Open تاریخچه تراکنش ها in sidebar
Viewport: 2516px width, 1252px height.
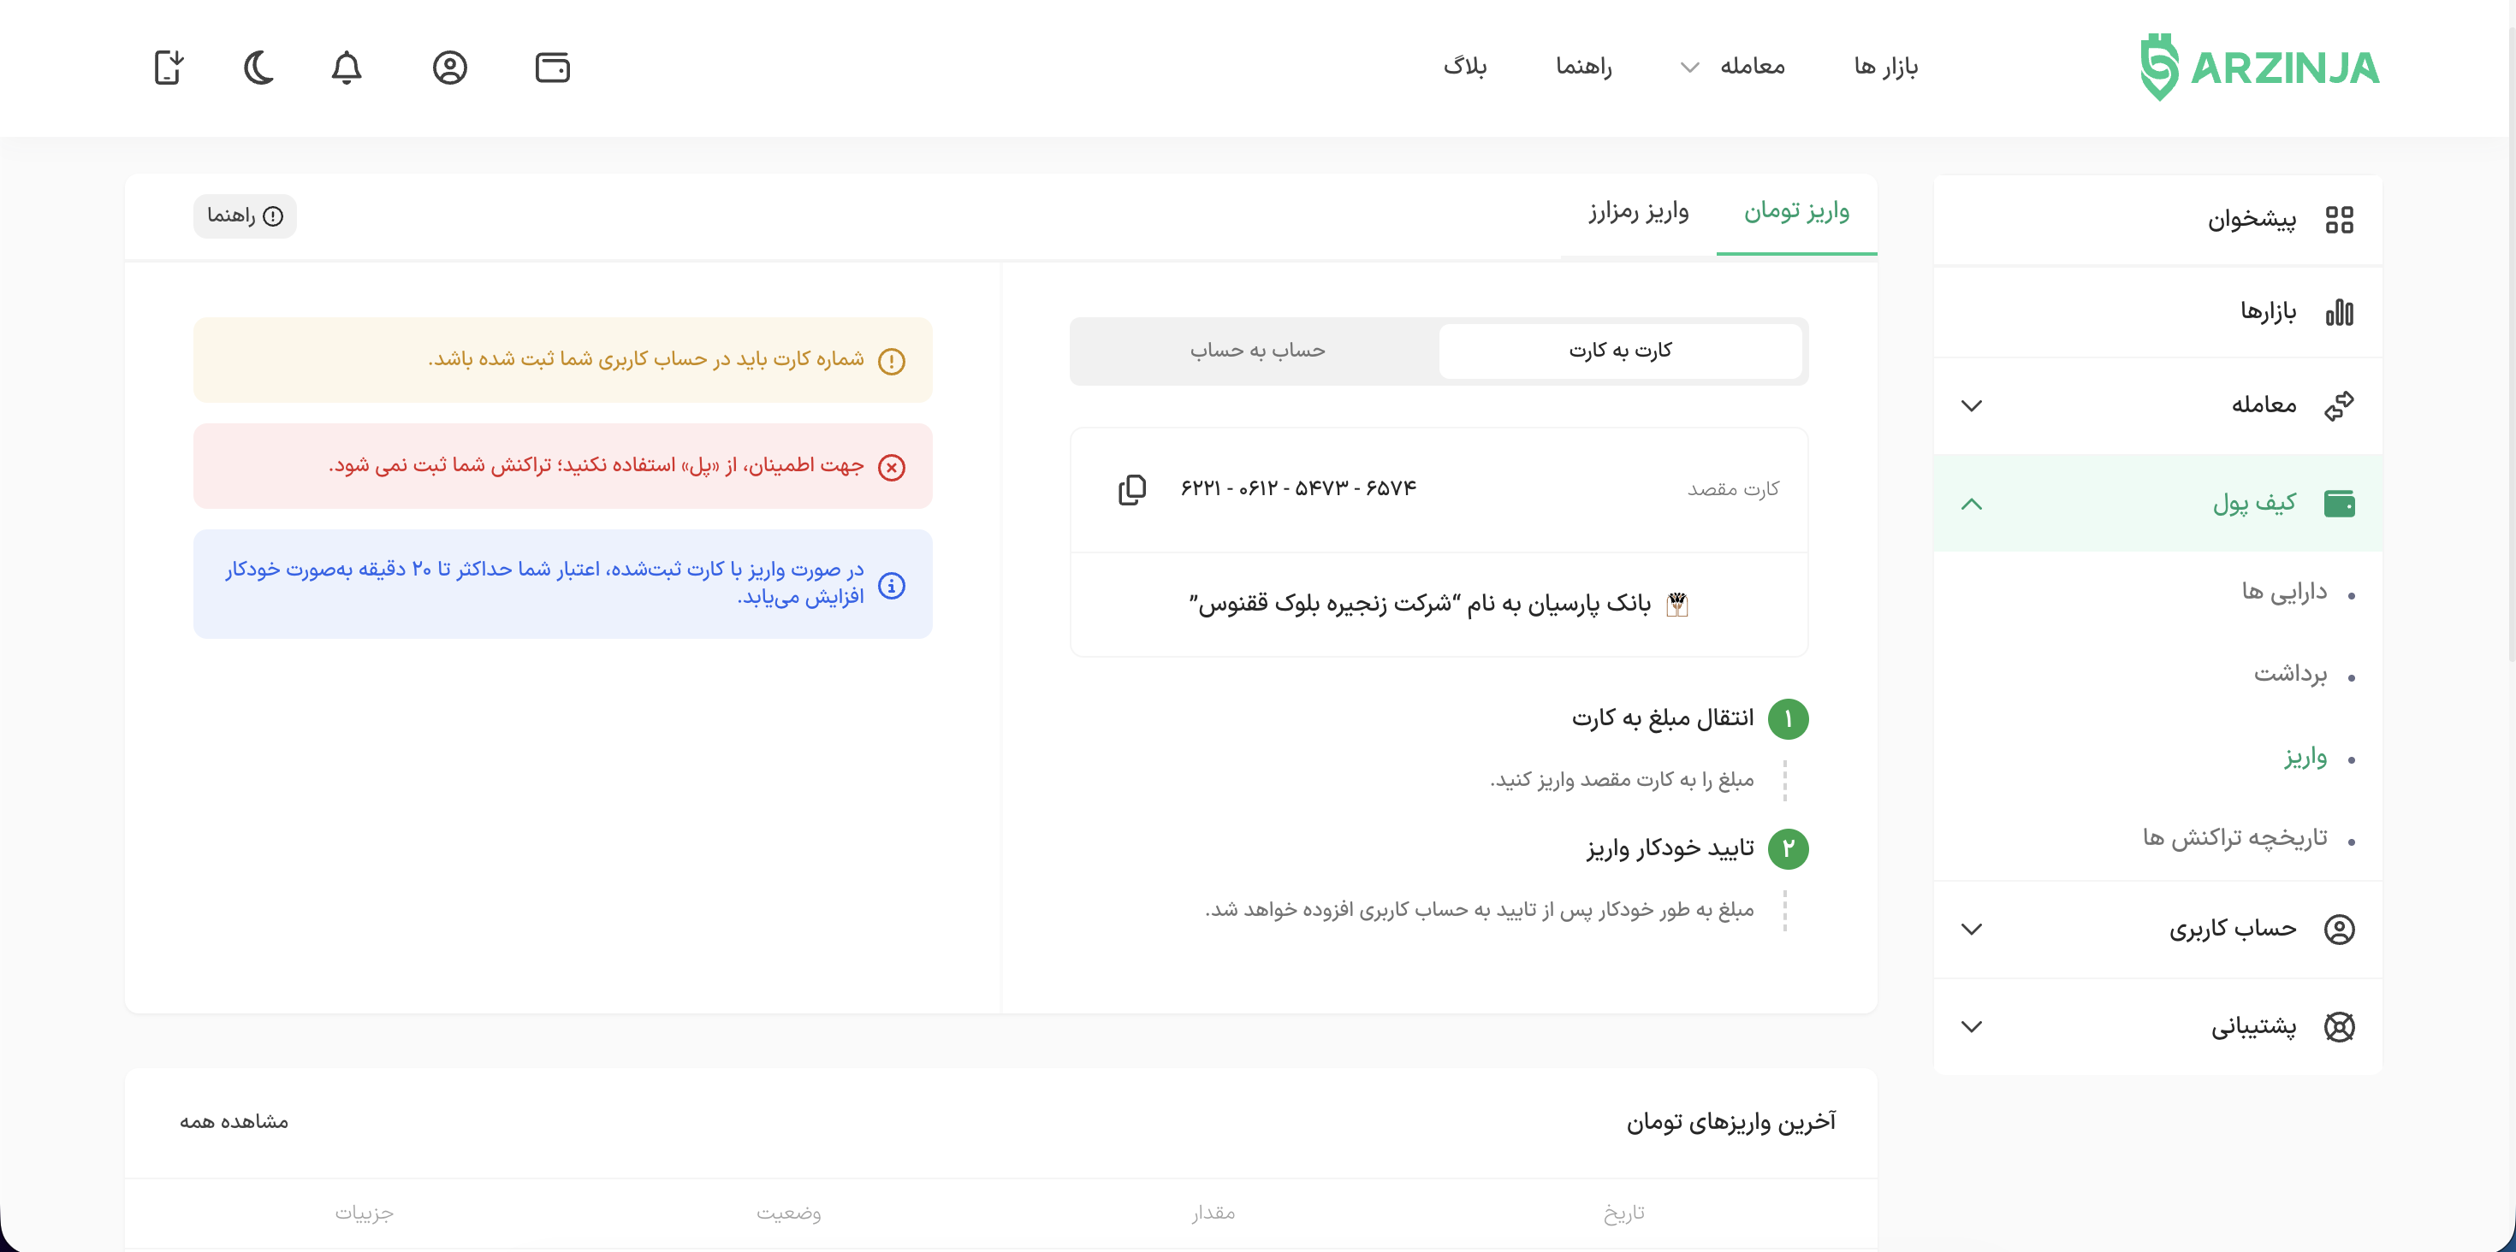click(2234, 838)
